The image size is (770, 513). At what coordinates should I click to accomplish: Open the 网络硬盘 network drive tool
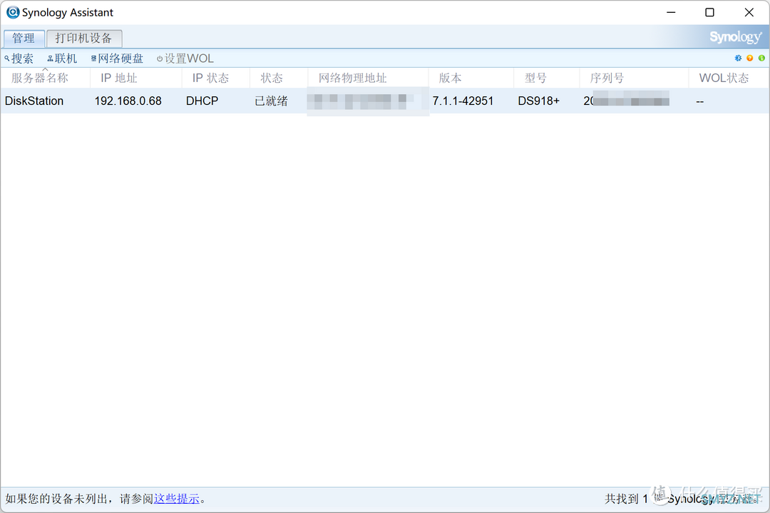click(x=117, y=59)
